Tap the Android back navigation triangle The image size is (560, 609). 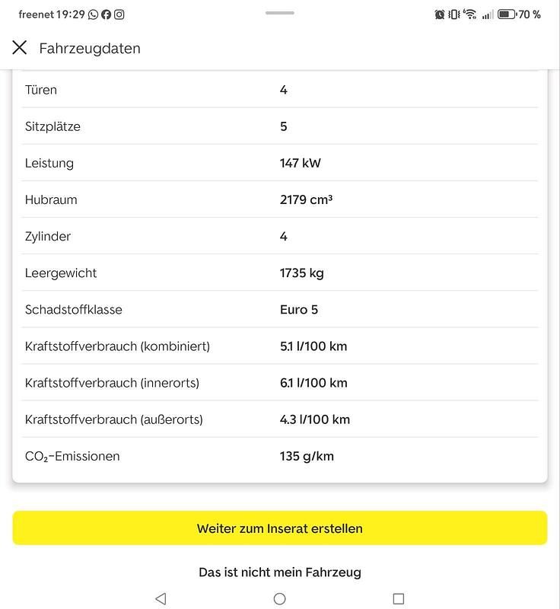click(161, 598)
